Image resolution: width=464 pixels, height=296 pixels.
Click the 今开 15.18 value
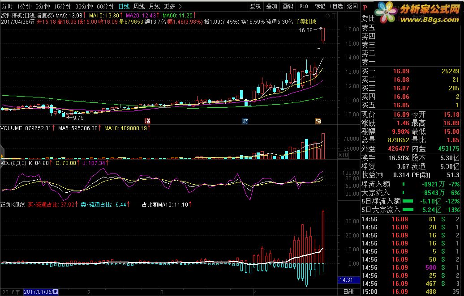[451, 114]
